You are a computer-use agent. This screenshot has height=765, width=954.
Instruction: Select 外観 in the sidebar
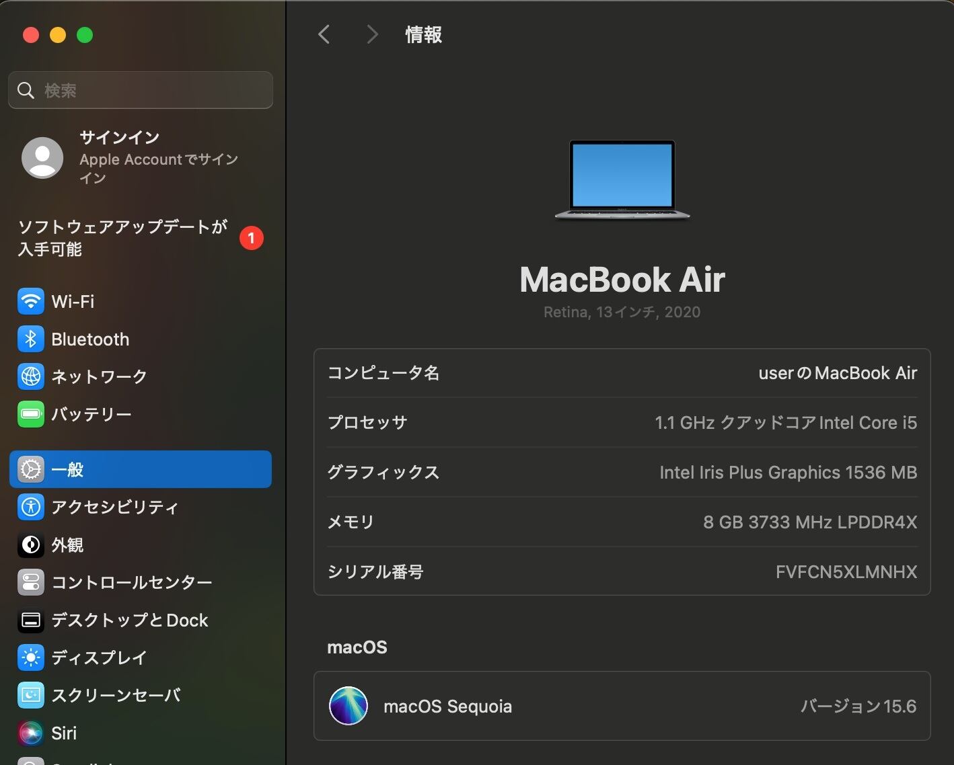click(x=141, y=545)
